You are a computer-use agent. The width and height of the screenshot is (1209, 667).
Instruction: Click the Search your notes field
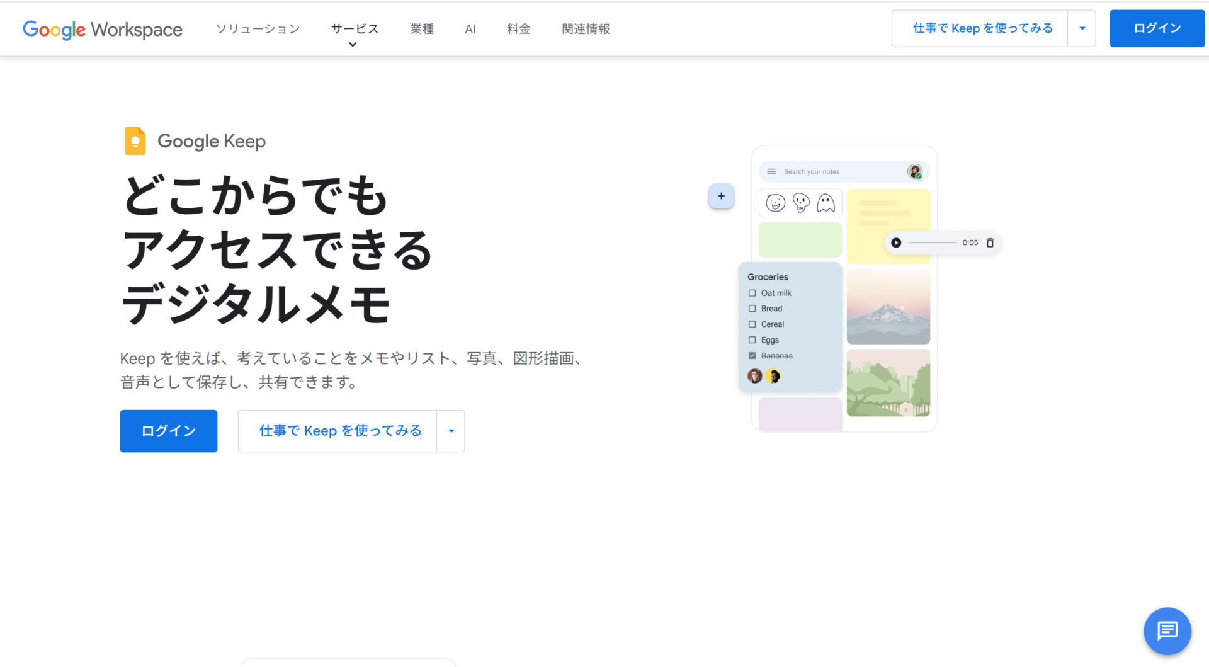click(x=819, y=171)
